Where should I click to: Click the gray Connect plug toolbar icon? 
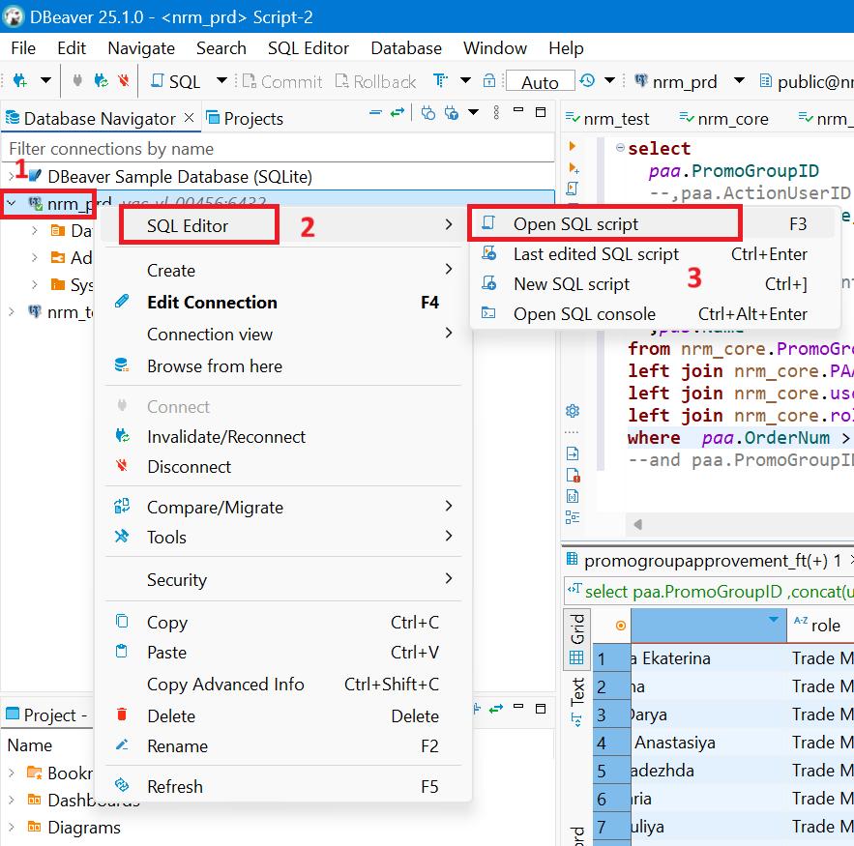pyautogui.click(x=77, y=80)
